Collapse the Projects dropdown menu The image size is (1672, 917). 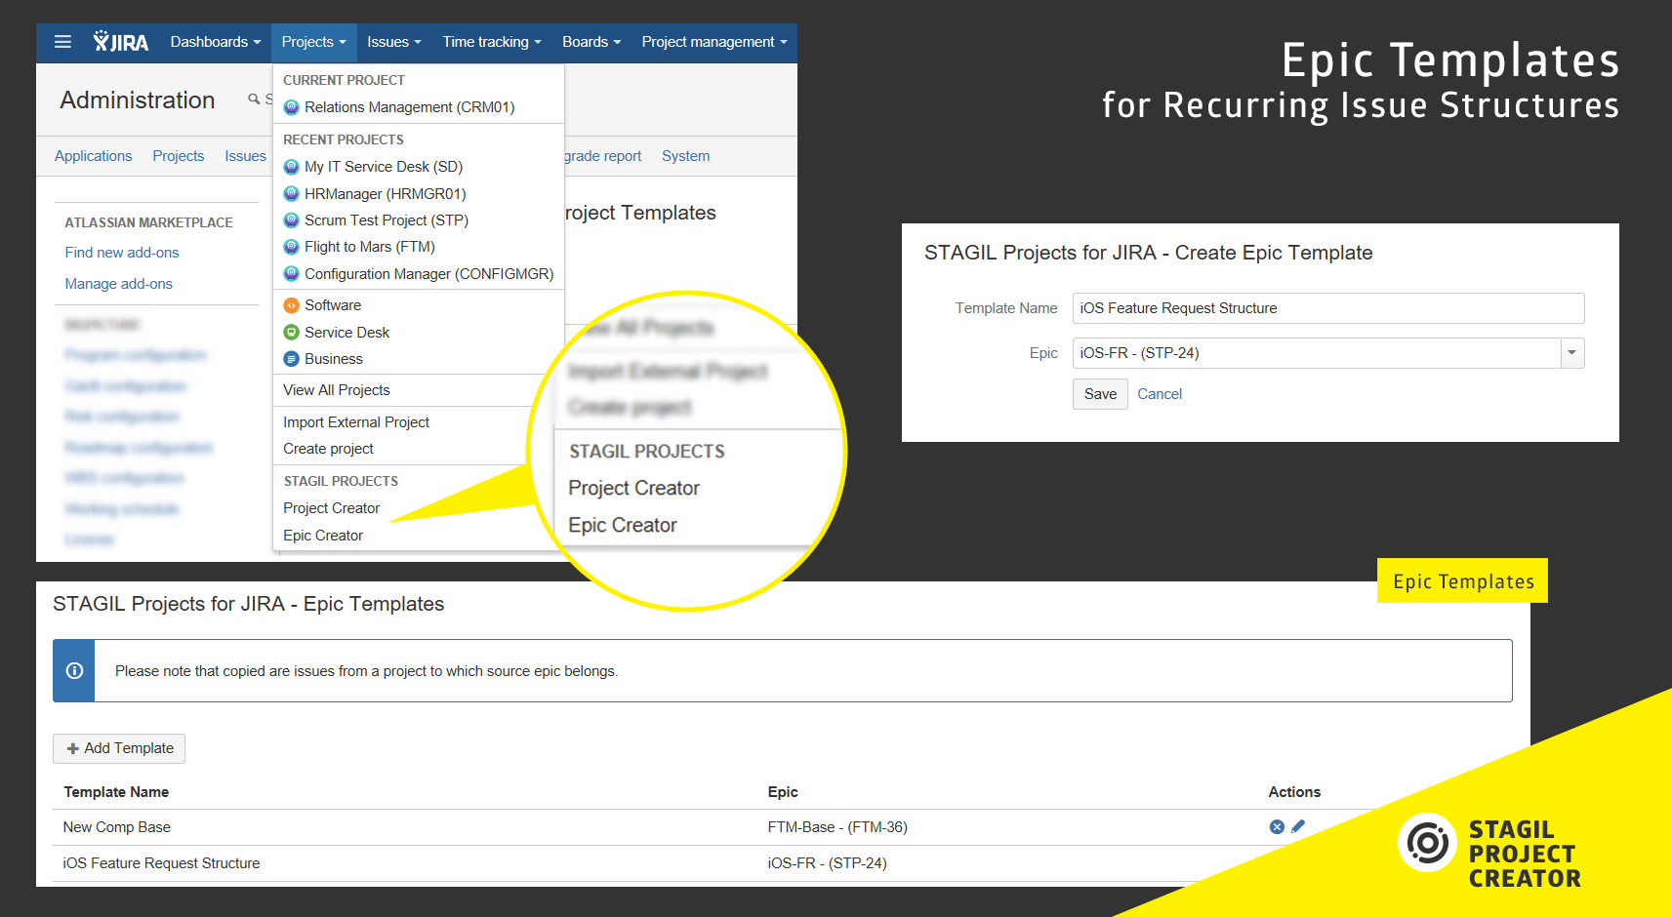(x=314, y=42)
